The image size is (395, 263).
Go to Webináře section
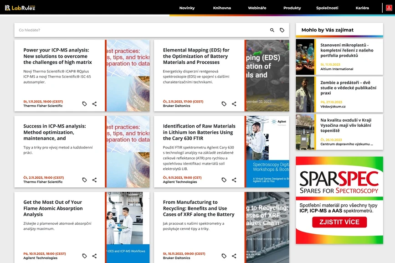[x=257, y=8]
